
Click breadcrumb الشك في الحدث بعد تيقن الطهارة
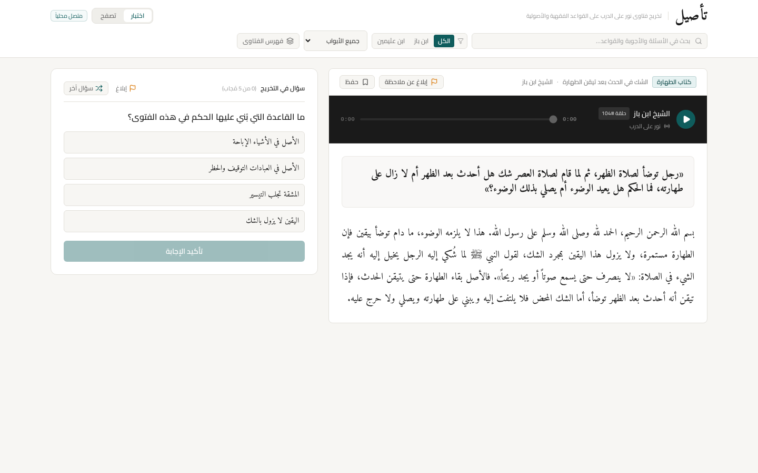(605, 82)
